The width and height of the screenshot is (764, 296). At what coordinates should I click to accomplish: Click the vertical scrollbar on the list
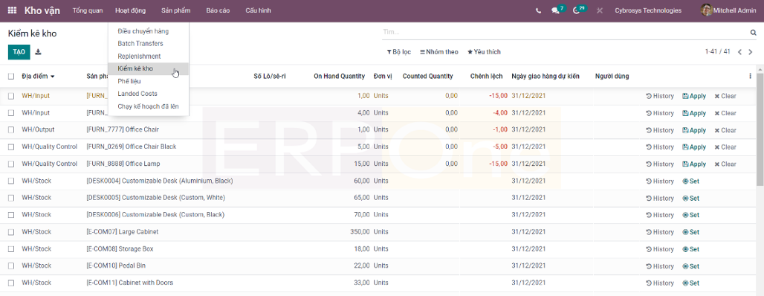click(x=760, y=137)
